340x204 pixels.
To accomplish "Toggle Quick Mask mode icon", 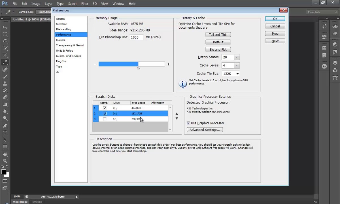I will (5, 181).
